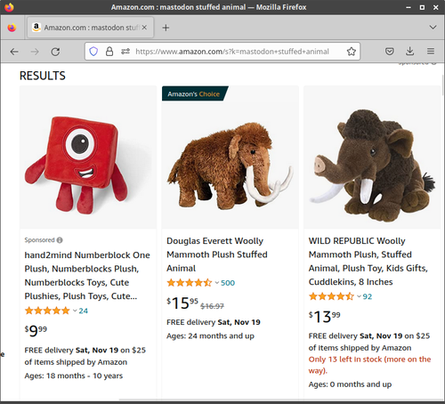This screenshot has height=404, width=445.
Task: Open WILD REPUBLIC Woolly Mammoth Plush title
Action: pos(368,262)
